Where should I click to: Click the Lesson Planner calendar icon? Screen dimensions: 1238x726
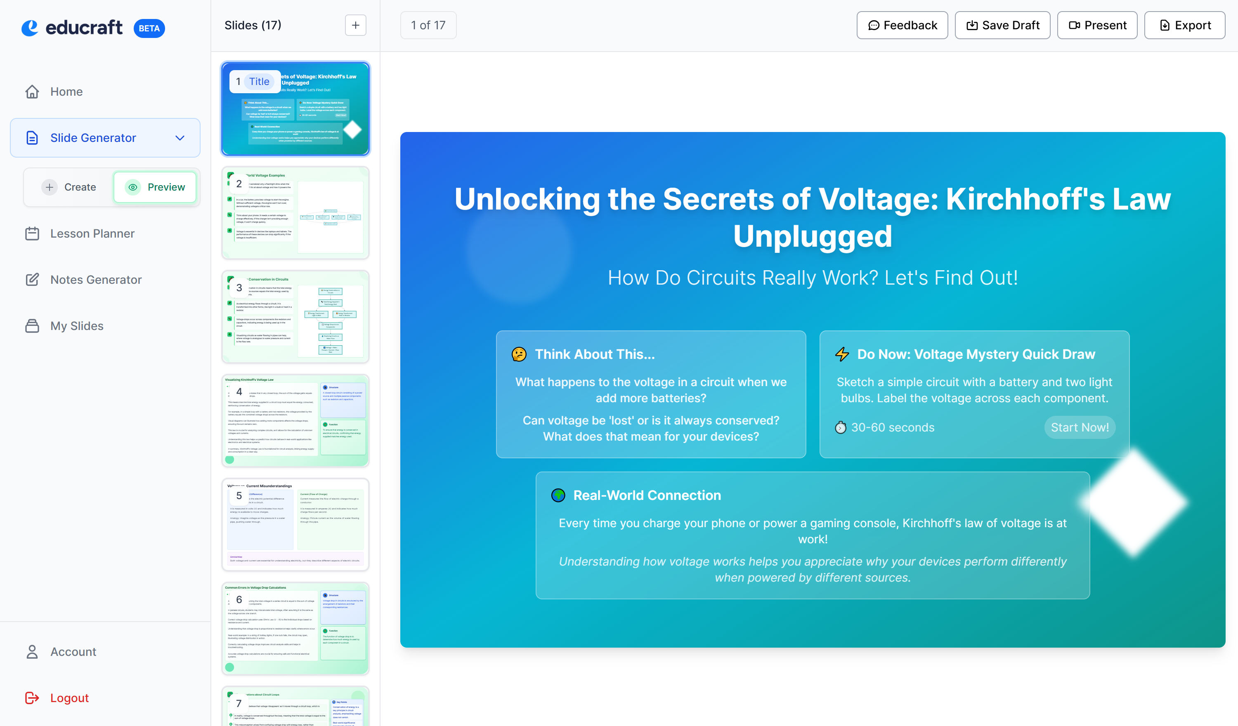tap(32, 233)
